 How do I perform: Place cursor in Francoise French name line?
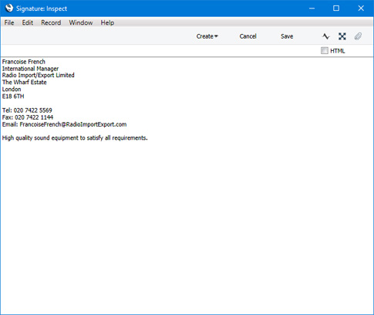pyautogui.click(x=24, y=62)
